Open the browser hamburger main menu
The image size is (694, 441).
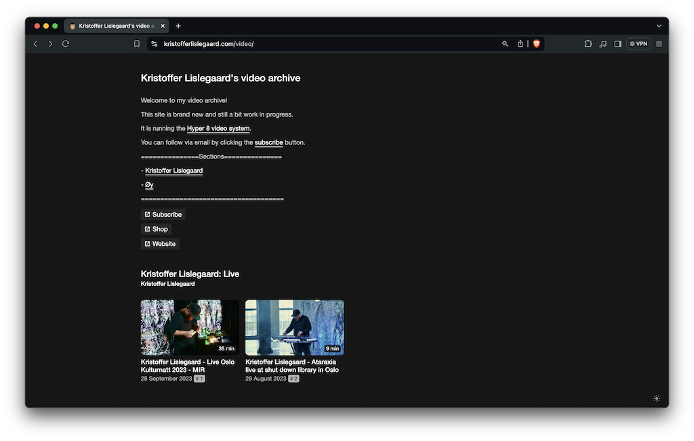[659, 43]
